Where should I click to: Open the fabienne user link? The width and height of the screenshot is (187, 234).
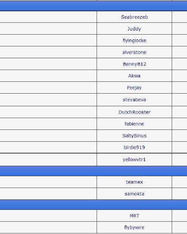pos(134,124)
